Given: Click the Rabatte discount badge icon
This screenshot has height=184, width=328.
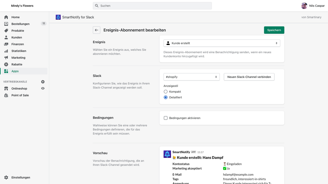Looking at the screenshot, I should pyautogui.click(x=6, y=64).
